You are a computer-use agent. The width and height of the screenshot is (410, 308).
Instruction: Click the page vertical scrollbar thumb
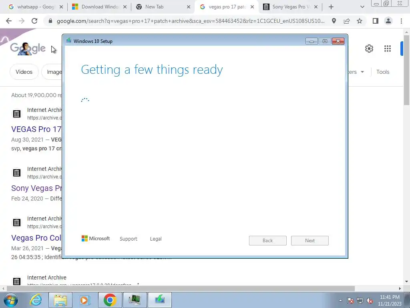[x=406, y=70]
